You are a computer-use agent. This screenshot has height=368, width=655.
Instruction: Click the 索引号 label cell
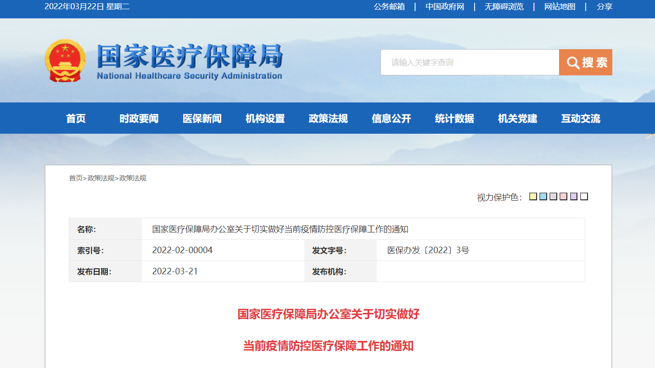106,250
